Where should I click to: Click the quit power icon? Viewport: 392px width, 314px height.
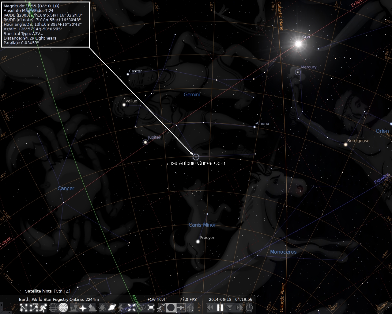coord(249,308)
